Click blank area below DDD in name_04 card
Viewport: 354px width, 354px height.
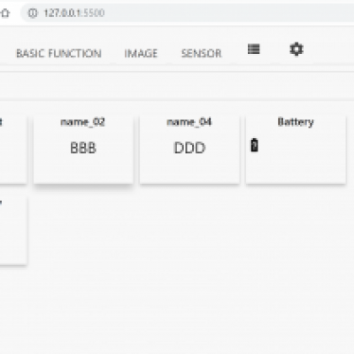click(x=189, y=170)
